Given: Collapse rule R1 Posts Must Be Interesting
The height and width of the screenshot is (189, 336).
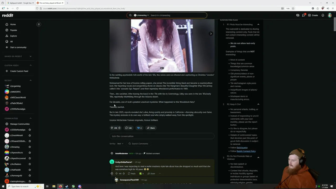Looking at the screenshot, I should (x=258, y=24).
